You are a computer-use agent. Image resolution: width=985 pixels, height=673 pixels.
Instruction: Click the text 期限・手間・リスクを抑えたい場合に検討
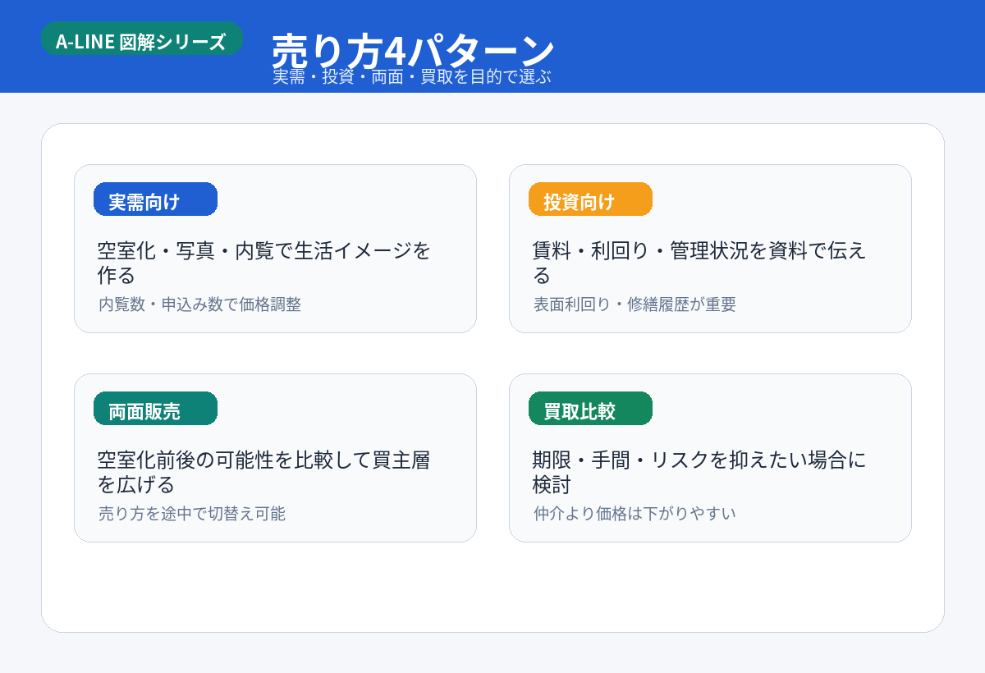699,472
